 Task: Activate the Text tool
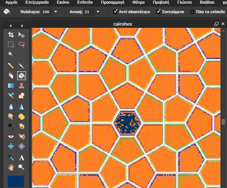coord(22,158)
